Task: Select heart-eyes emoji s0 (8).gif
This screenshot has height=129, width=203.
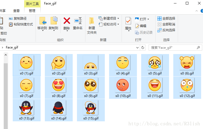Action: pyautogui.click(x=59, y=88)
